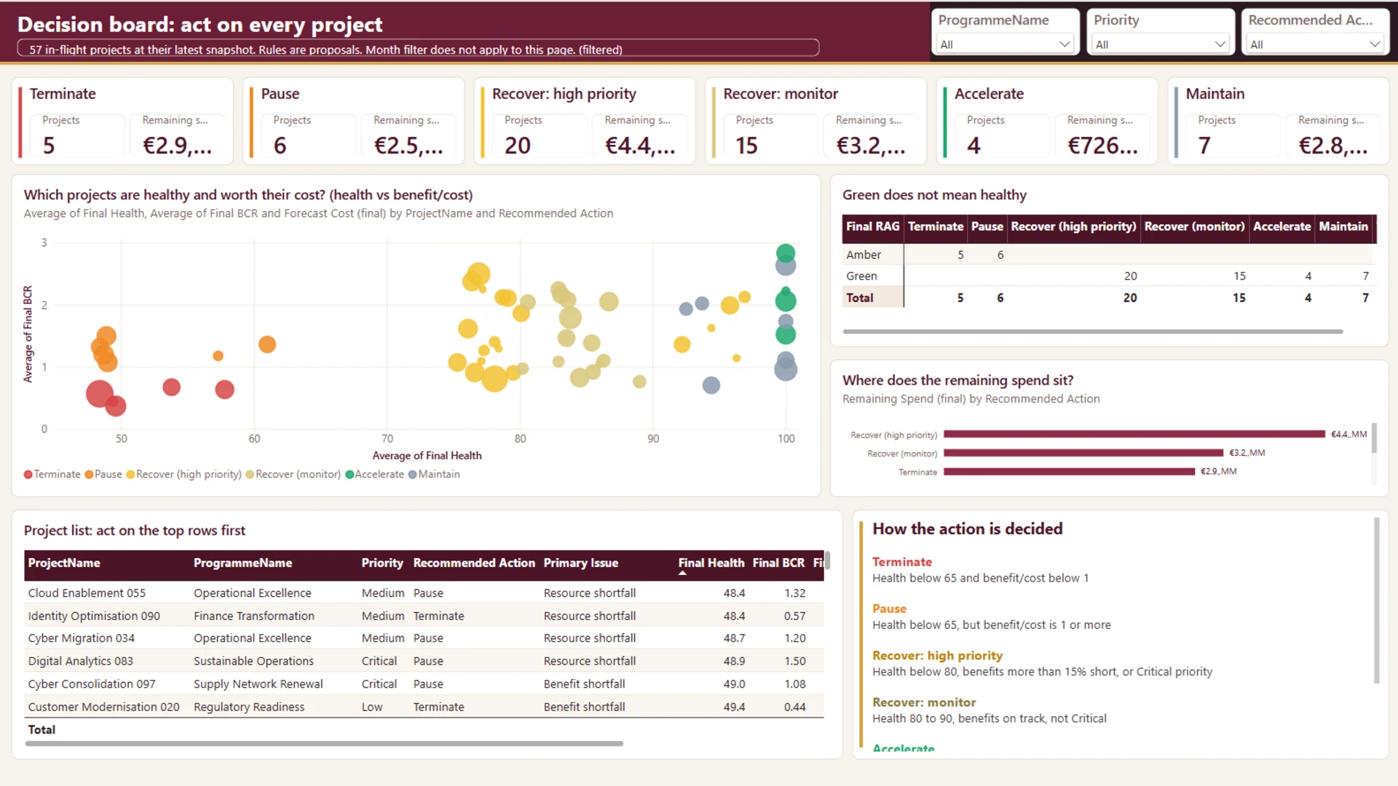The width and height of the screenshot is (1398, 786).
Task: Click the Amber row in the RAG matrix
Action: (1107, 255)
